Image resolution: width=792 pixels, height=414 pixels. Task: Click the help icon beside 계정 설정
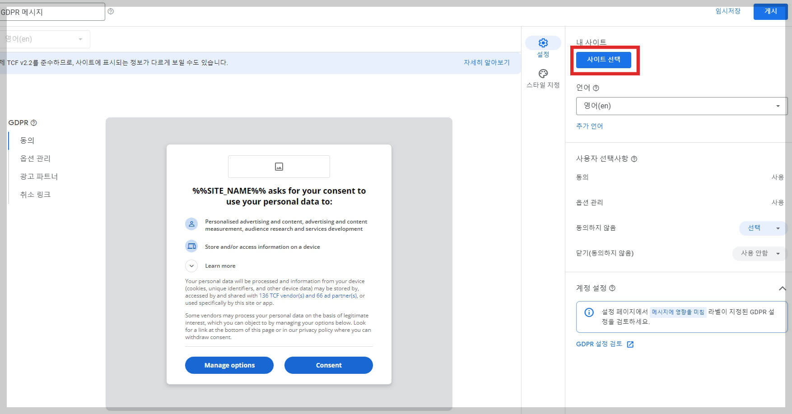pyautogui.click(x=613, y=288)
